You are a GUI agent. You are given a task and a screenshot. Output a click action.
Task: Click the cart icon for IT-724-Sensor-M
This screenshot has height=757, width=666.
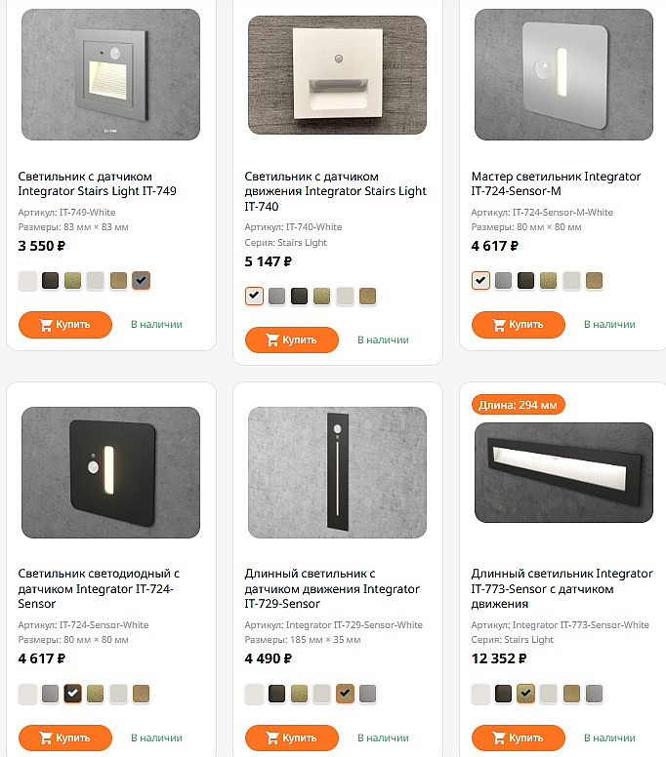point(499,325)
